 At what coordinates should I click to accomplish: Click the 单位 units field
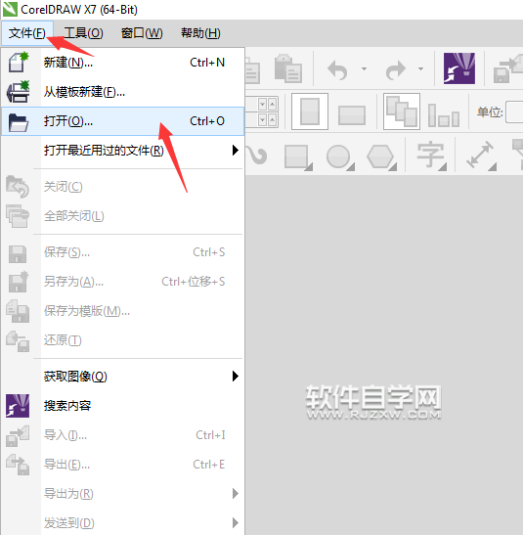515,111
